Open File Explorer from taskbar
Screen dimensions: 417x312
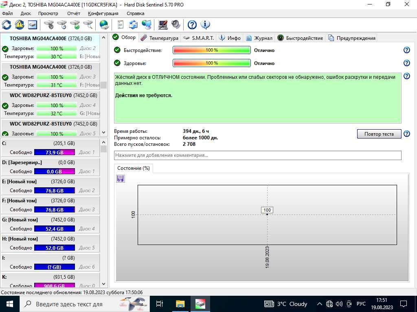click(x=180, y=304)
